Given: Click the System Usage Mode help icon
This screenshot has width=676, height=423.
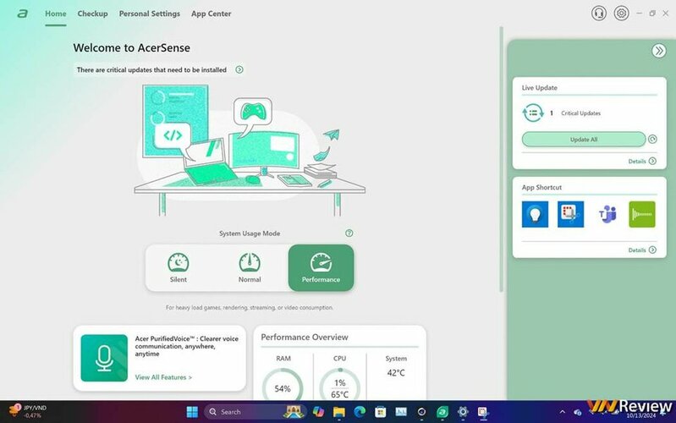Looking at the screenshot, I should [349, 233].
